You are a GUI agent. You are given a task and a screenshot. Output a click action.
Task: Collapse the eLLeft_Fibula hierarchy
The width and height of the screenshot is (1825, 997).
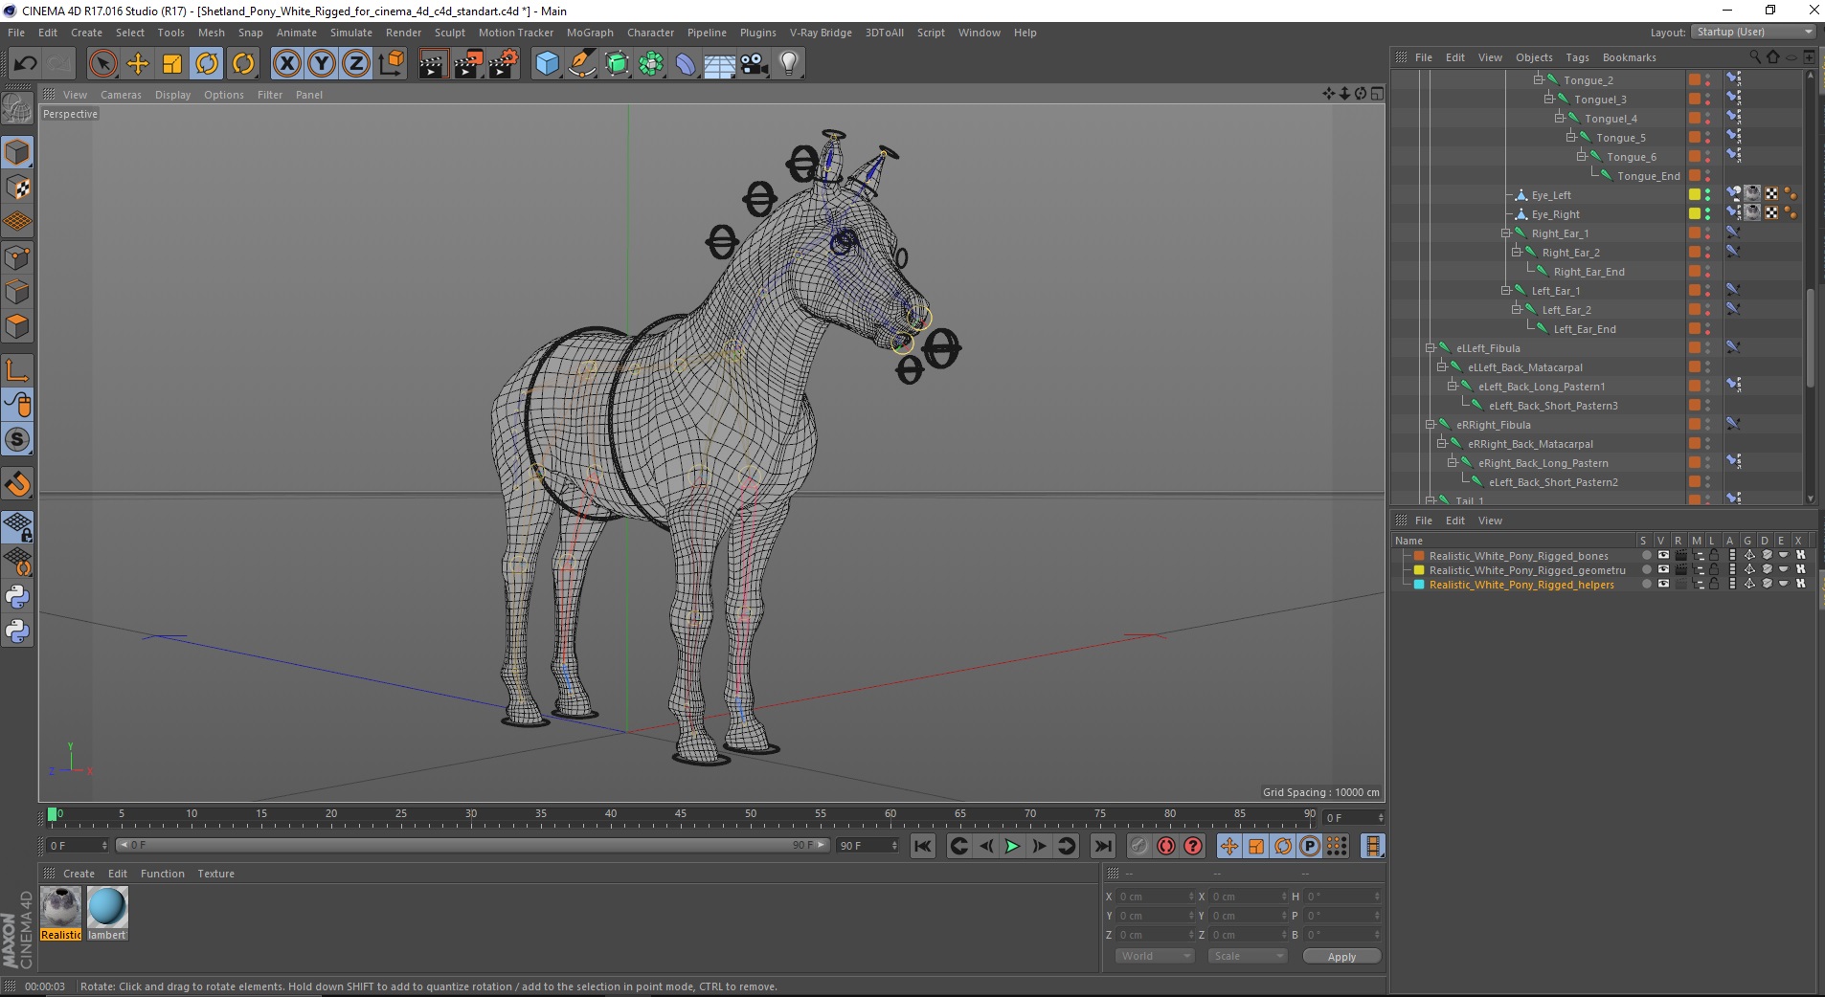(1430, 347)
